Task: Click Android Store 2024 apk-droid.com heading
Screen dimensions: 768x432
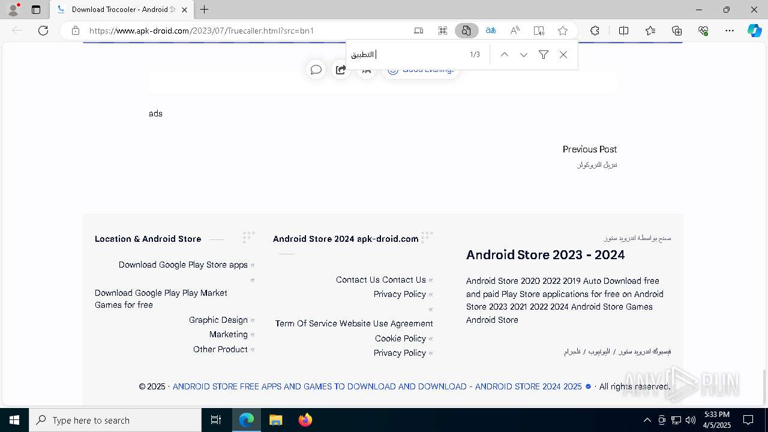Action: [346, 239]
